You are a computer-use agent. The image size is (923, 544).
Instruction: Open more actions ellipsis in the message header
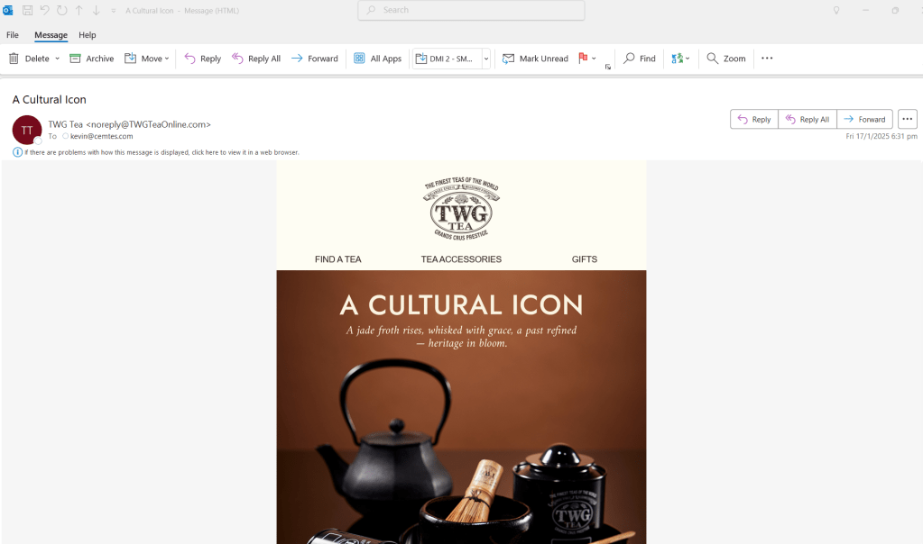[x=907, y=119]
